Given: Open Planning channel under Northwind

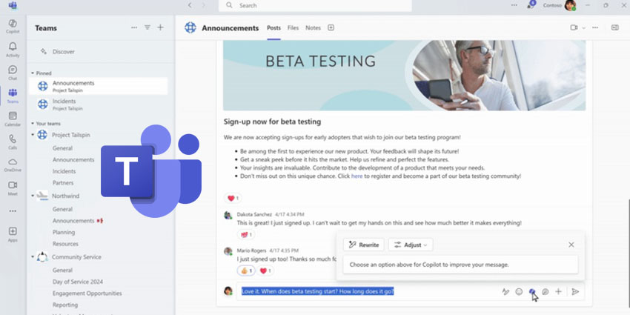Looking at the screenshot, I should point(64,232).
